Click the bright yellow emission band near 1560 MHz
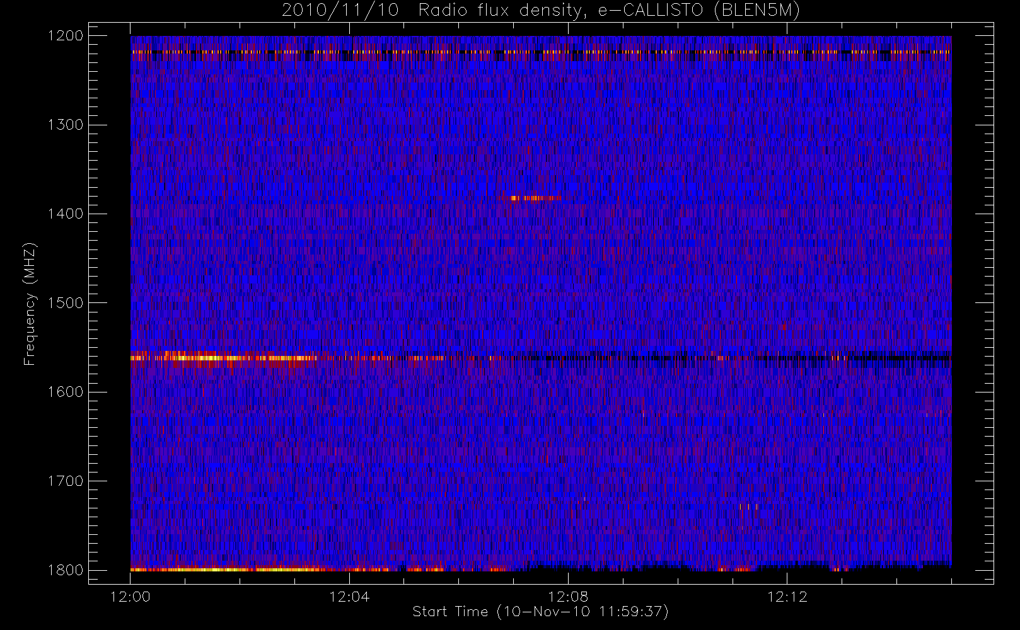The image size is (1020, 630). pos(224,358)
